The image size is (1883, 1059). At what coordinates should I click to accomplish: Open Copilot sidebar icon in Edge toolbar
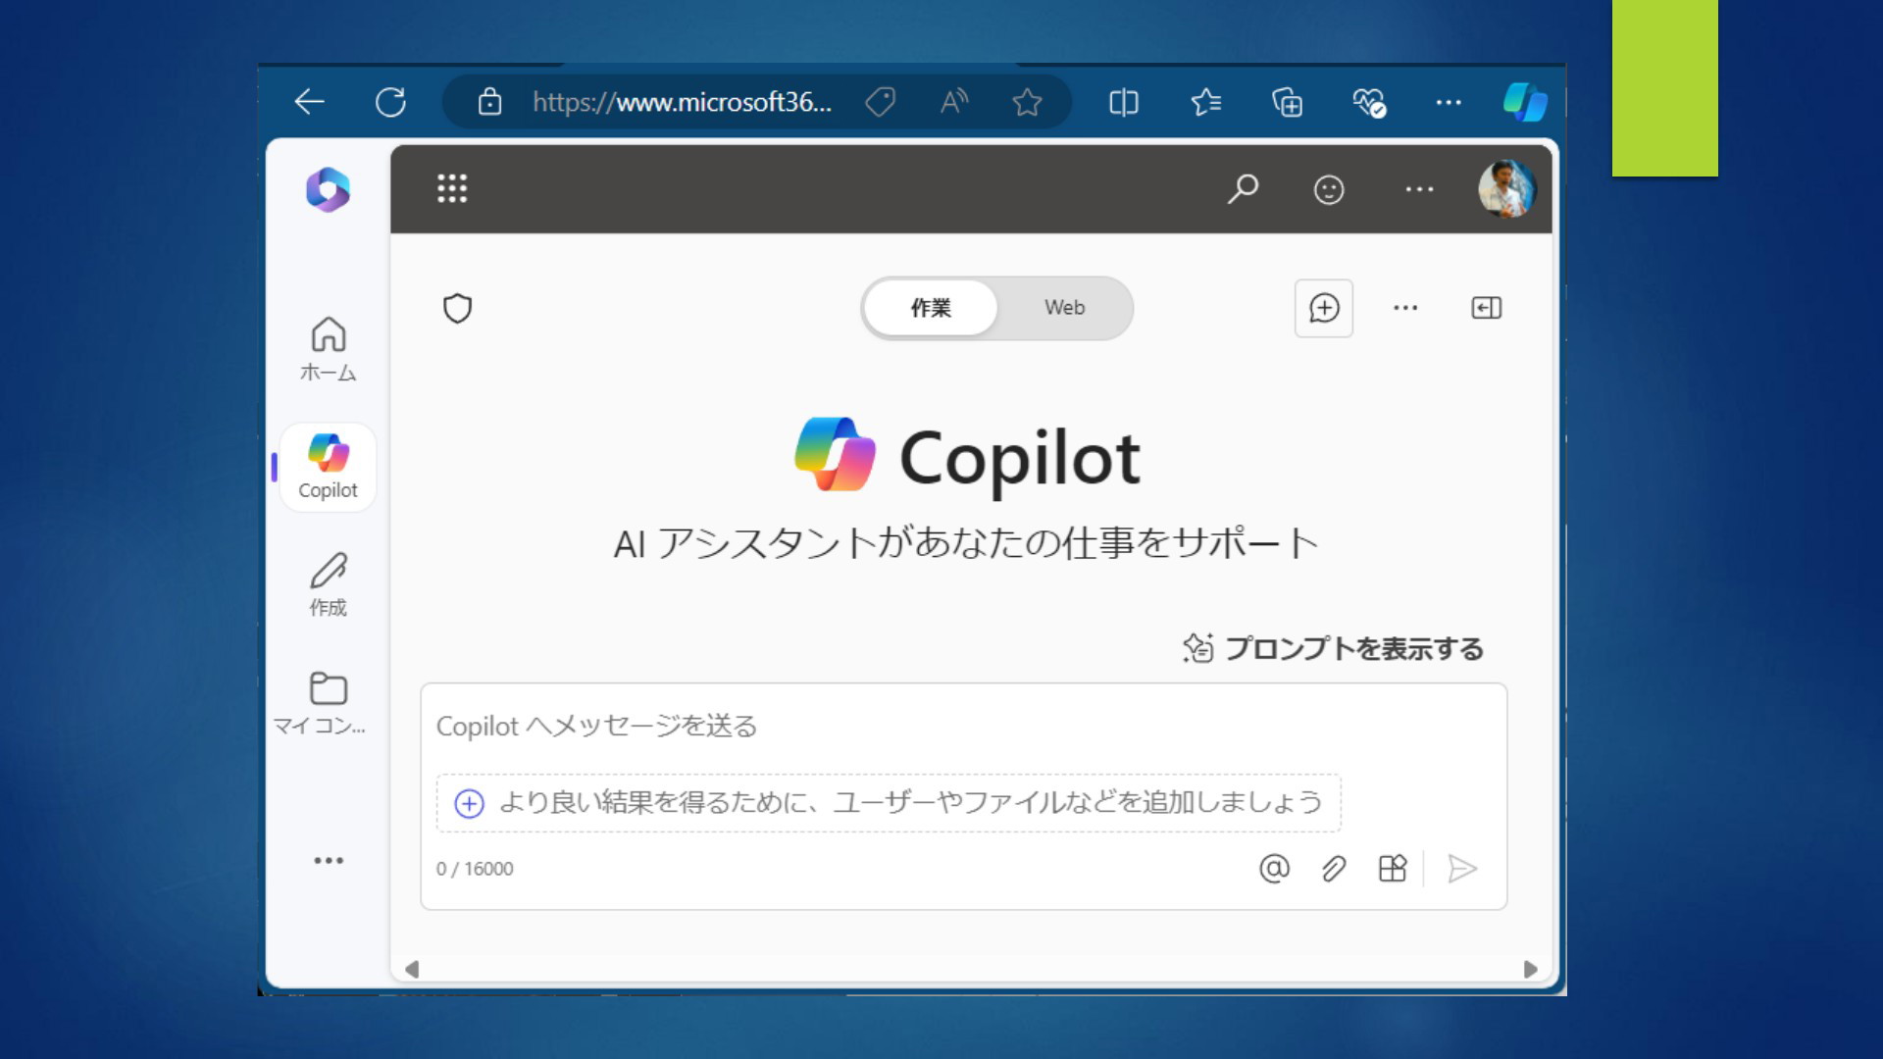pyautogui.click(x=1525, y=102)
